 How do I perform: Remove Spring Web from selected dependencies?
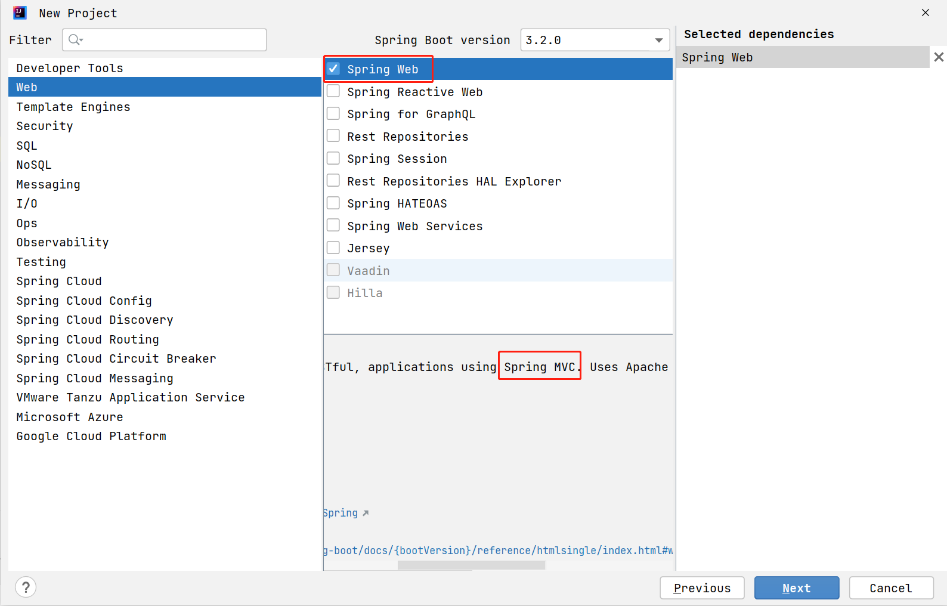939,57
